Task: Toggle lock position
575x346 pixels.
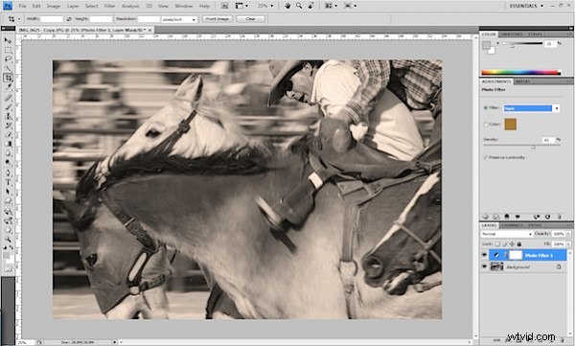Action: click(512, 244)
